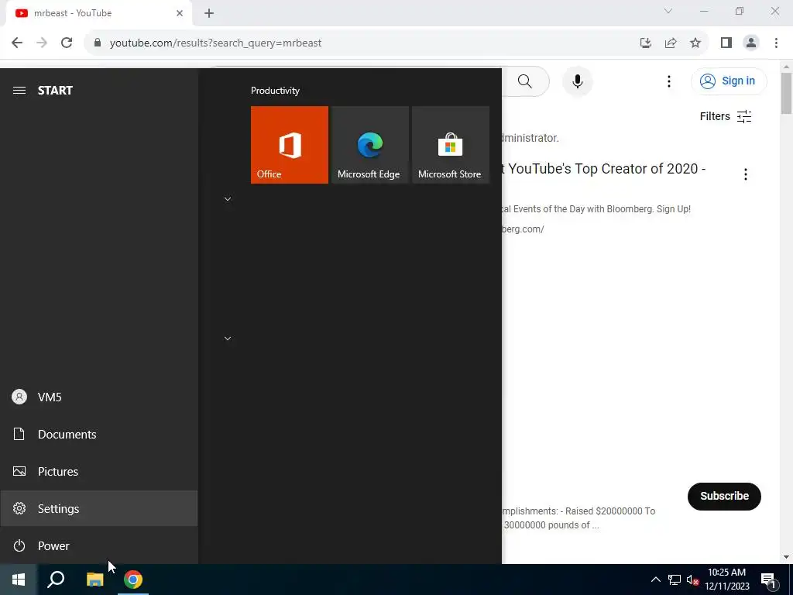Image resolution: width=793 pixels, height=595 pixels.
Task: Open Documents from Start menu
Action: pyautogui.click(x=99, y=434)
